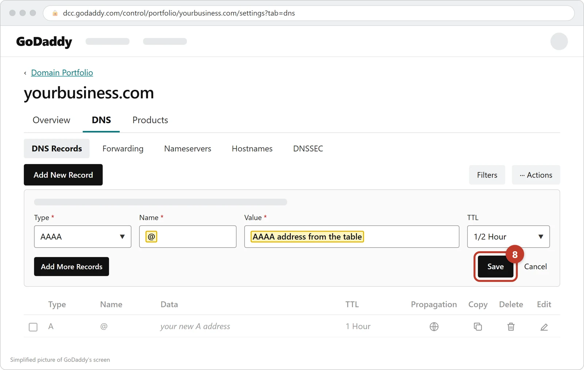
Task: Open the user profile avatar
Action: click(x=559, y=41)
